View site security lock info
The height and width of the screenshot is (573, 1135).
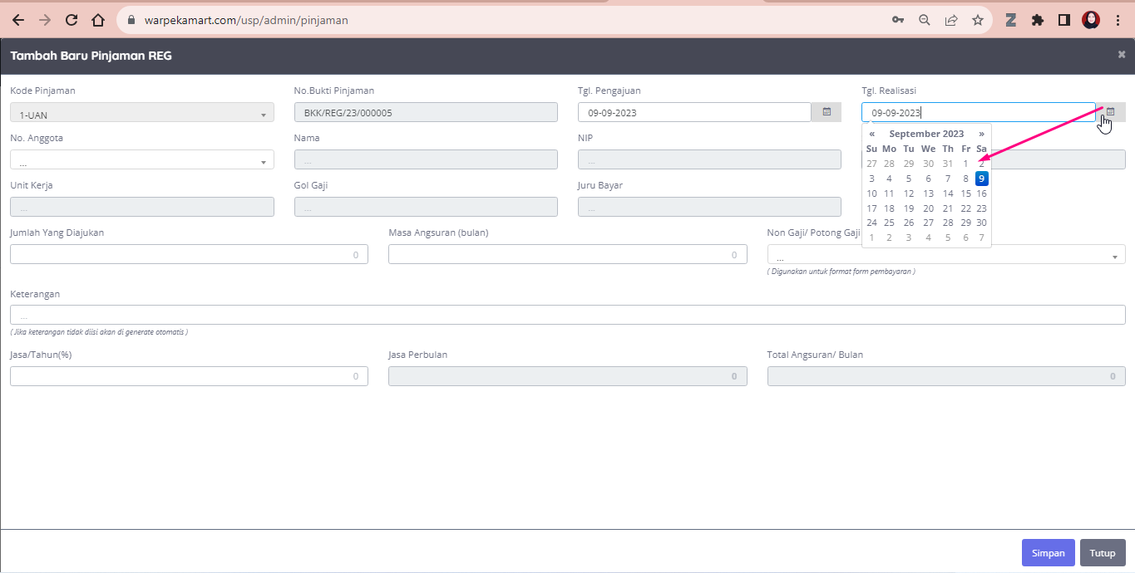pos(131,20)
